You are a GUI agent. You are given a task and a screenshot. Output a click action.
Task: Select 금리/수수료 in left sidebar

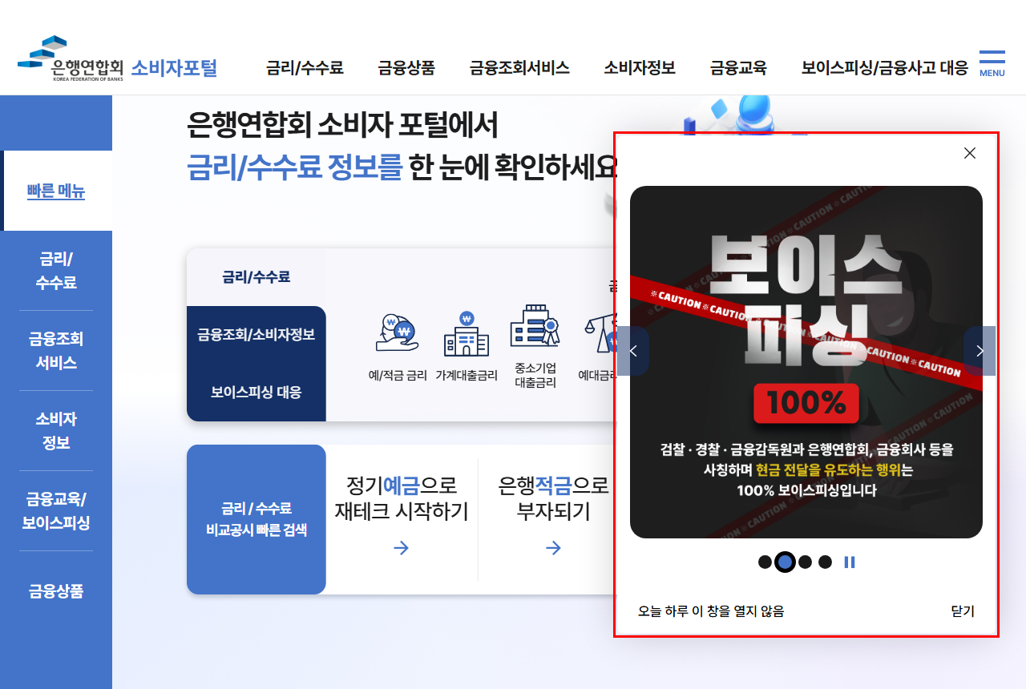coord(56,271)
